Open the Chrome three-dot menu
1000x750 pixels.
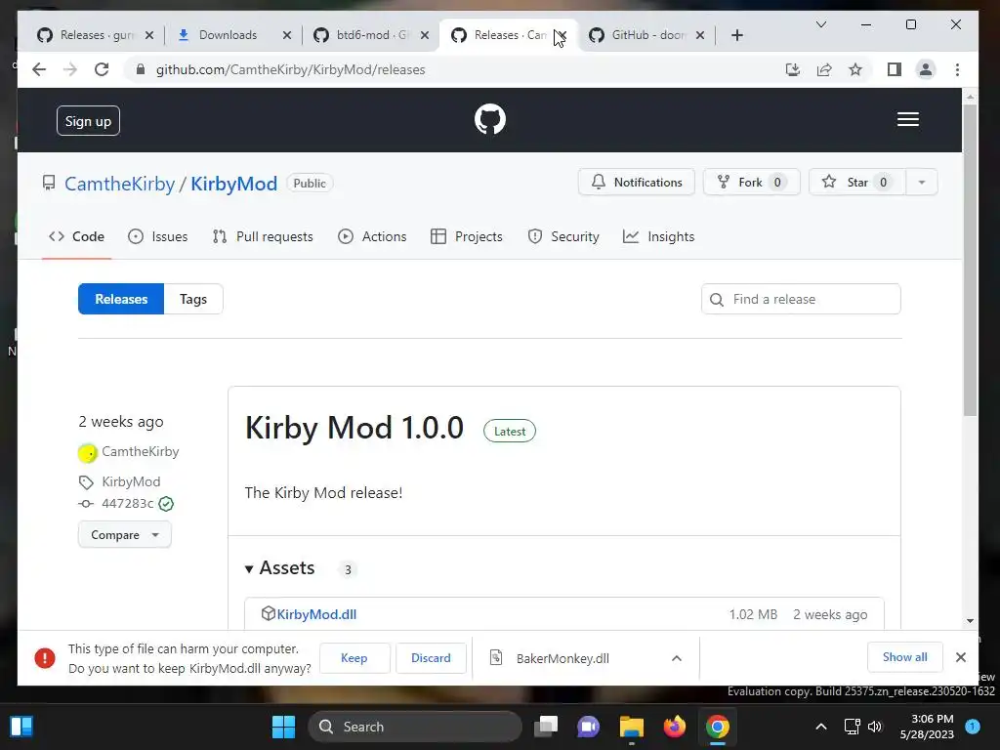[957, 69]
